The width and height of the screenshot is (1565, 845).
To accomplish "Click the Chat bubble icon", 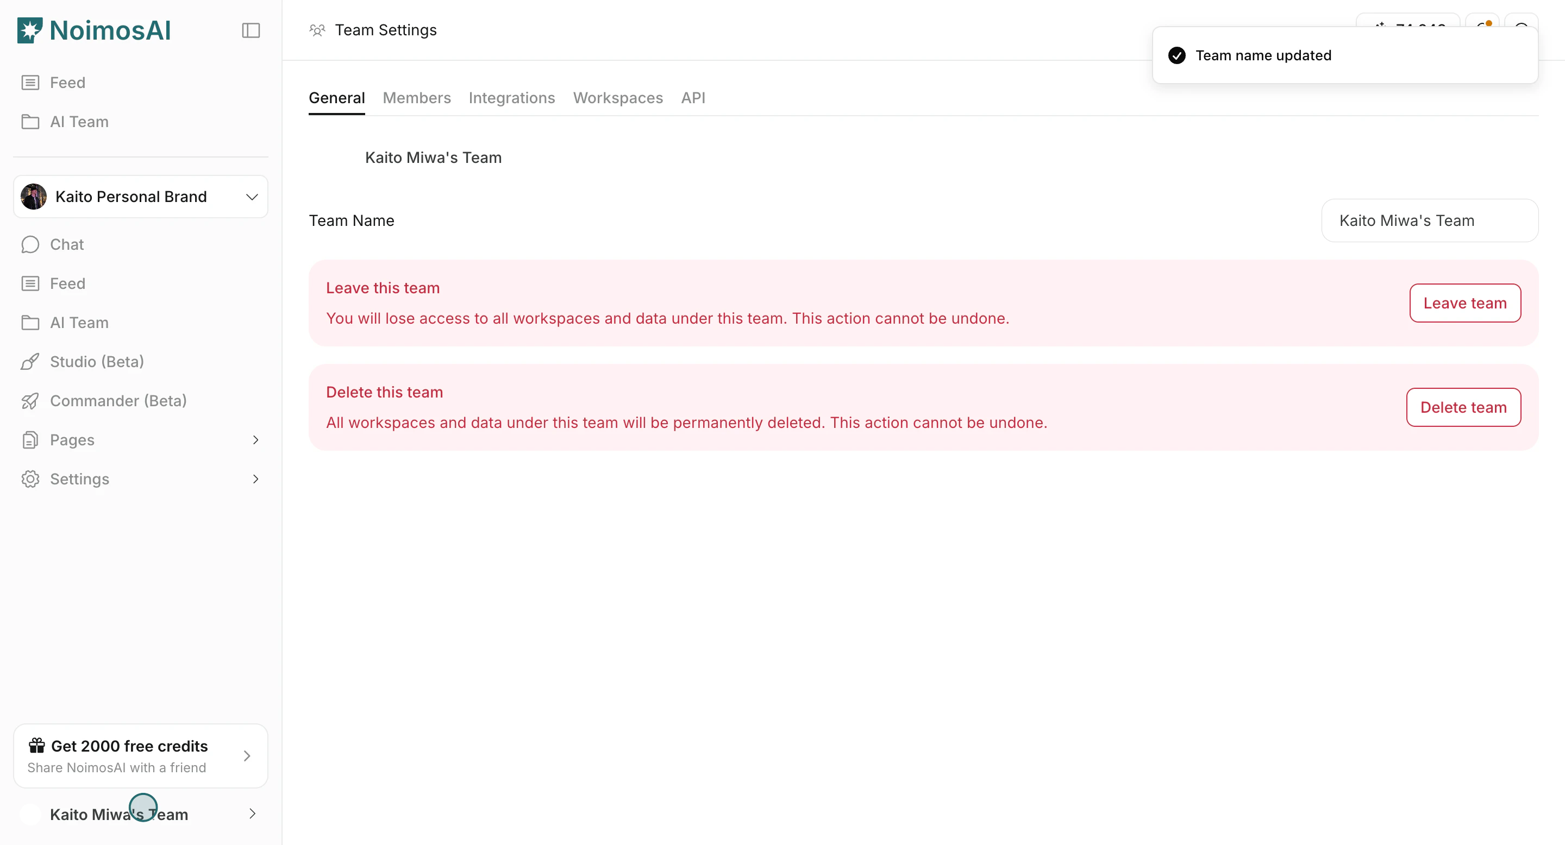I will pyautogui.click(x=30, y=244).
